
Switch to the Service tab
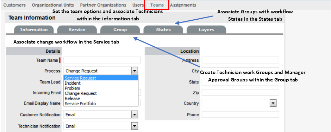(x=77, y=30)
